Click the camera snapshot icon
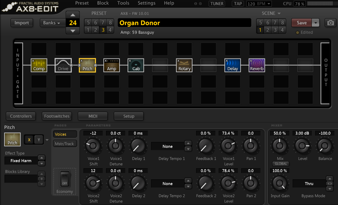The image size is (338, 205). tap(330, 23)
